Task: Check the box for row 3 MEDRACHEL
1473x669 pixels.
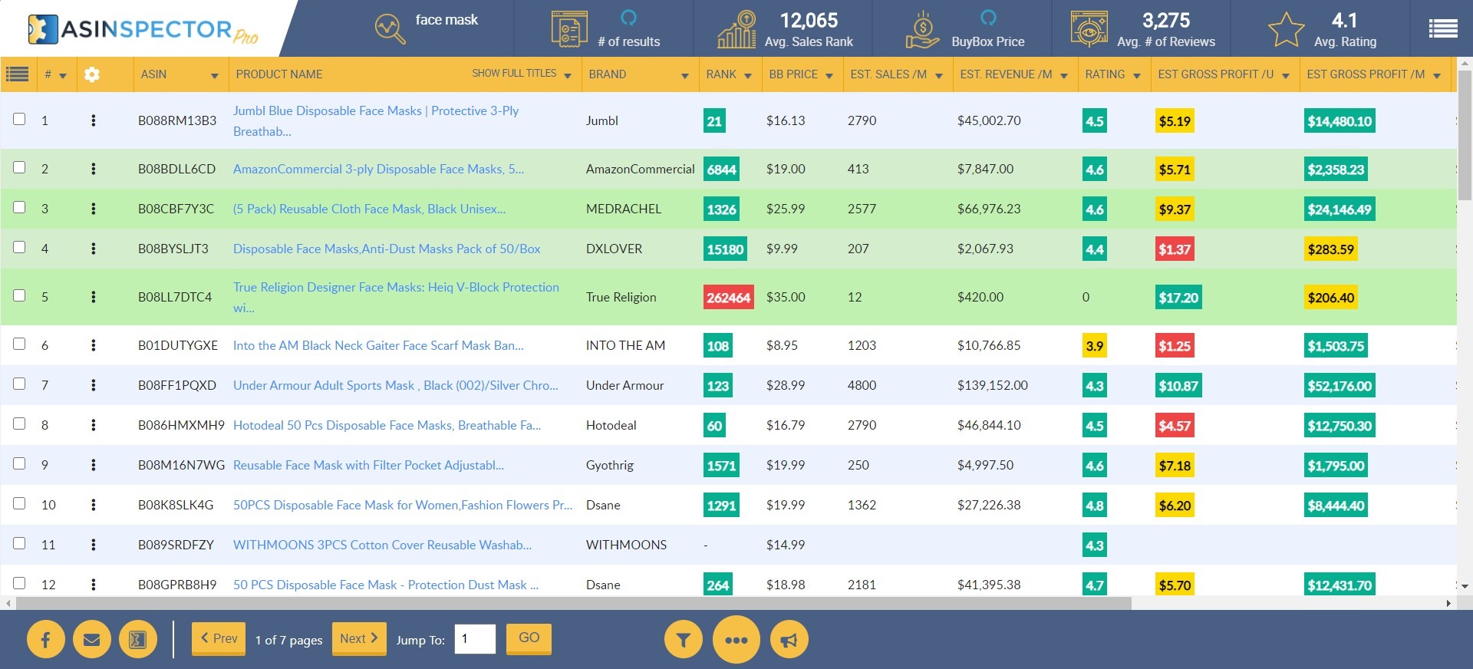Action: tap(19, 207)
